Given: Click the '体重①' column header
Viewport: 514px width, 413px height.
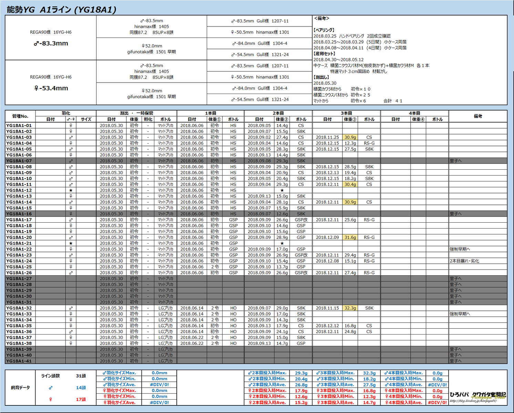Looking at the screenshot, I should click(x=215, y=119).
